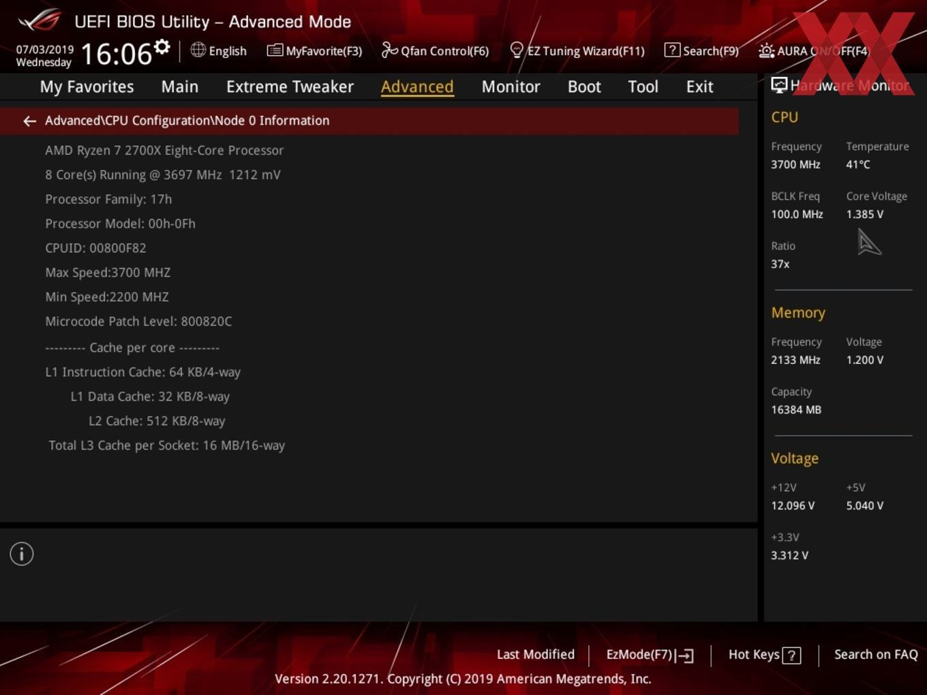Go to the Monitor tab

(511, 87)
